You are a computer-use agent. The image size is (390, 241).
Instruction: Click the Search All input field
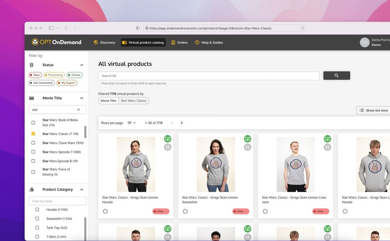pyautogui.click(x=209, y=76)
